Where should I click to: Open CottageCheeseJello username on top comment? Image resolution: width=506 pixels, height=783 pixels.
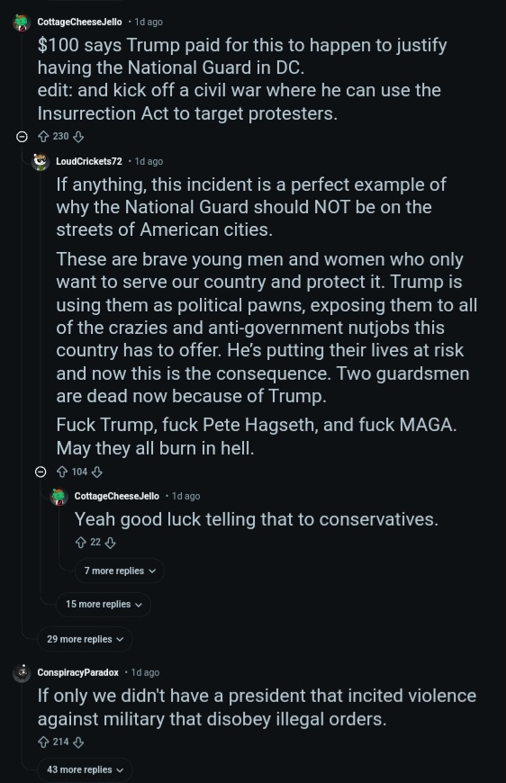[79, 22]
